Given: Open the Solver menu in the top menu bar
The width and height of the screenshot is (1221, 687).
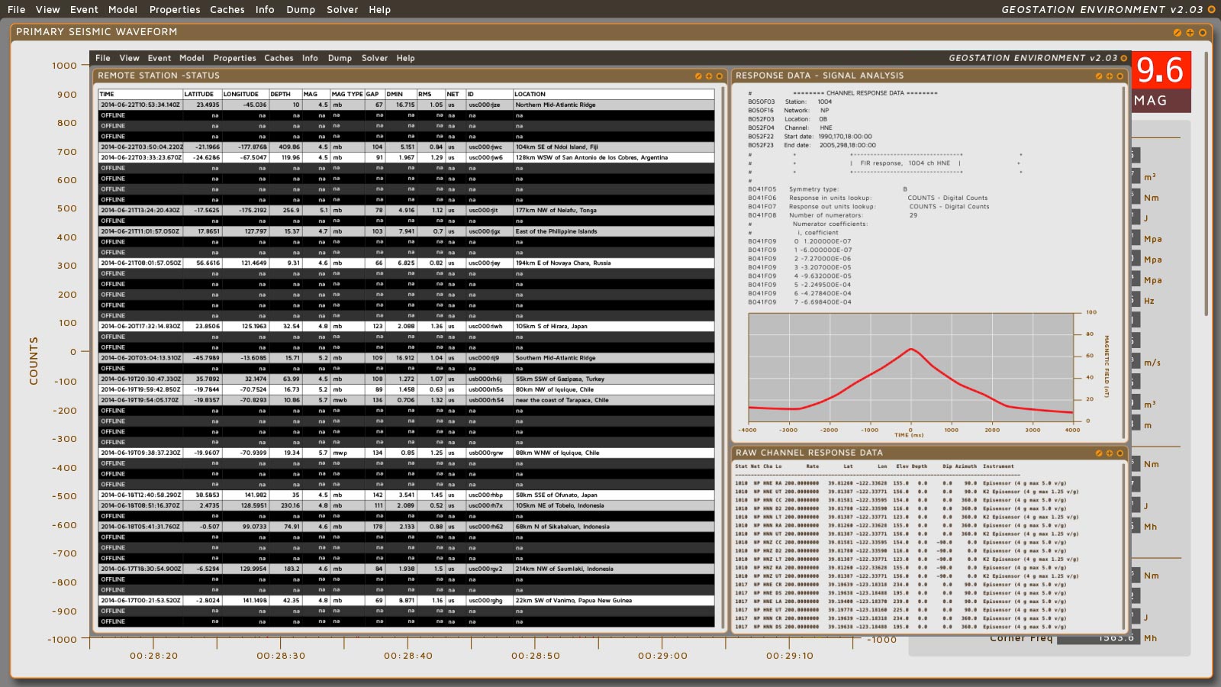Looking at the screenshot, I should pos(342,10).
